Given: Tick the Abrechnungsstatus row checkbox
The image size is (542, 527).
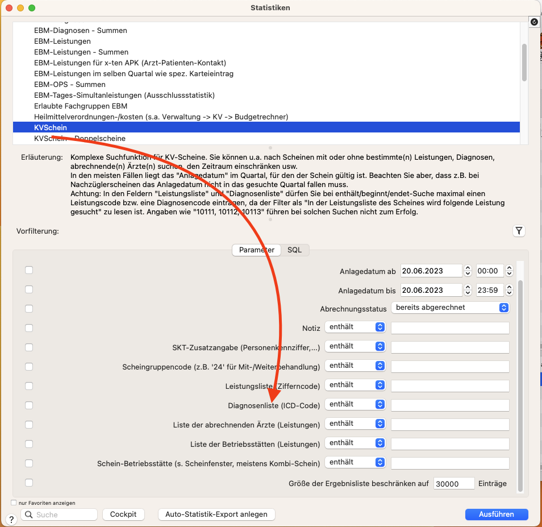Looking at the screenshot, I should point(29,309).
